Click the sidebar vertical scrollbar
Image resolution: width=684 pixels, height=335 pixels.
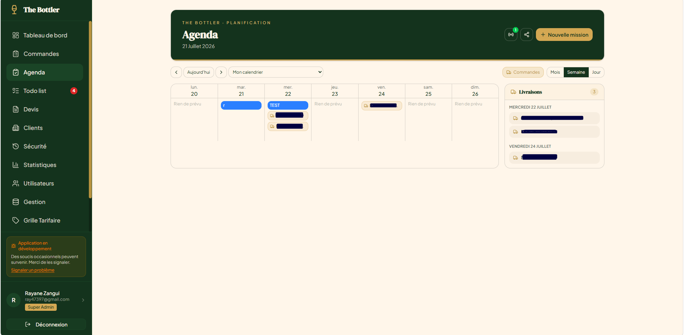[90, 110]
